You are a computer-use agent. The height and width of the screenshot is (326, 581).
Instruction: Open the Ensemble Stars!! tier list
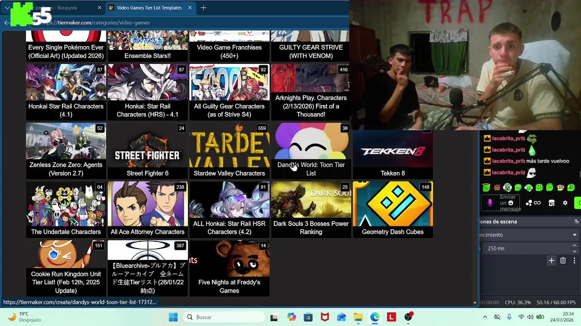coord(148,46)
